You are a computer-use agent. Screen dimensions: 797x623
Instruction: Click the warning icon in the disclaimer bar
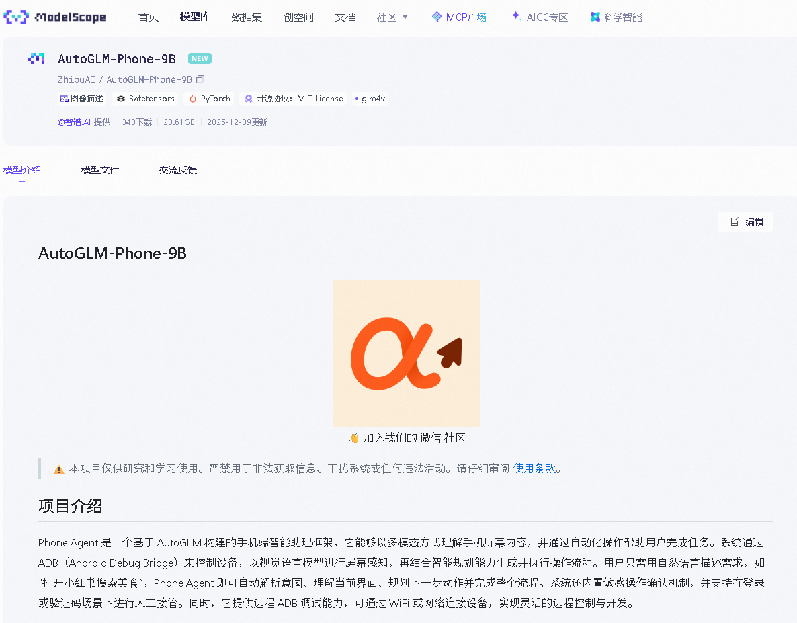(59, 468)
